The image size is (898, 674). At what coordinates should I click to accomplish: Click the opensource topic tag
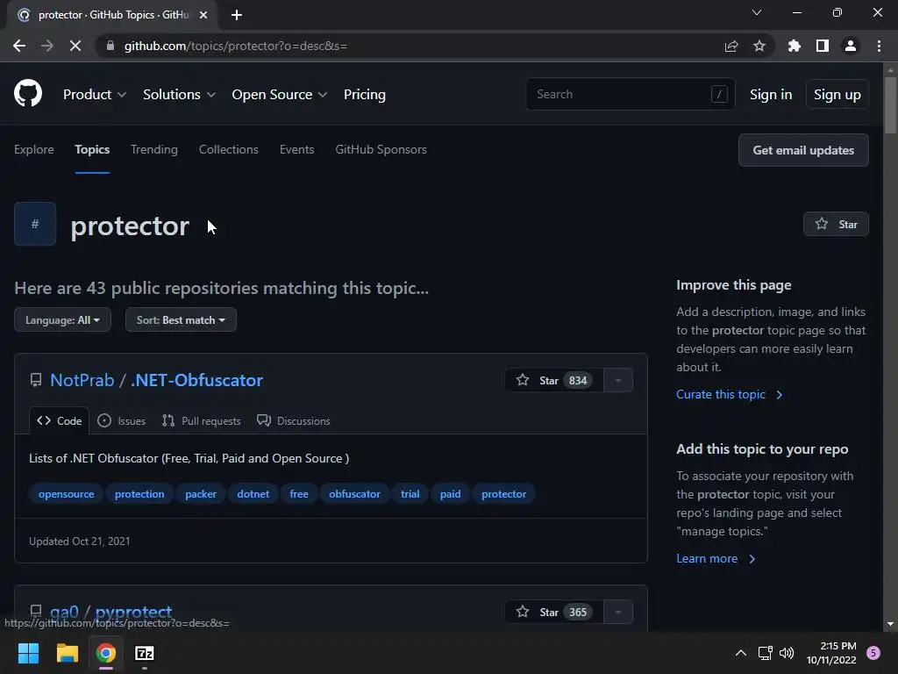point(66,494)
